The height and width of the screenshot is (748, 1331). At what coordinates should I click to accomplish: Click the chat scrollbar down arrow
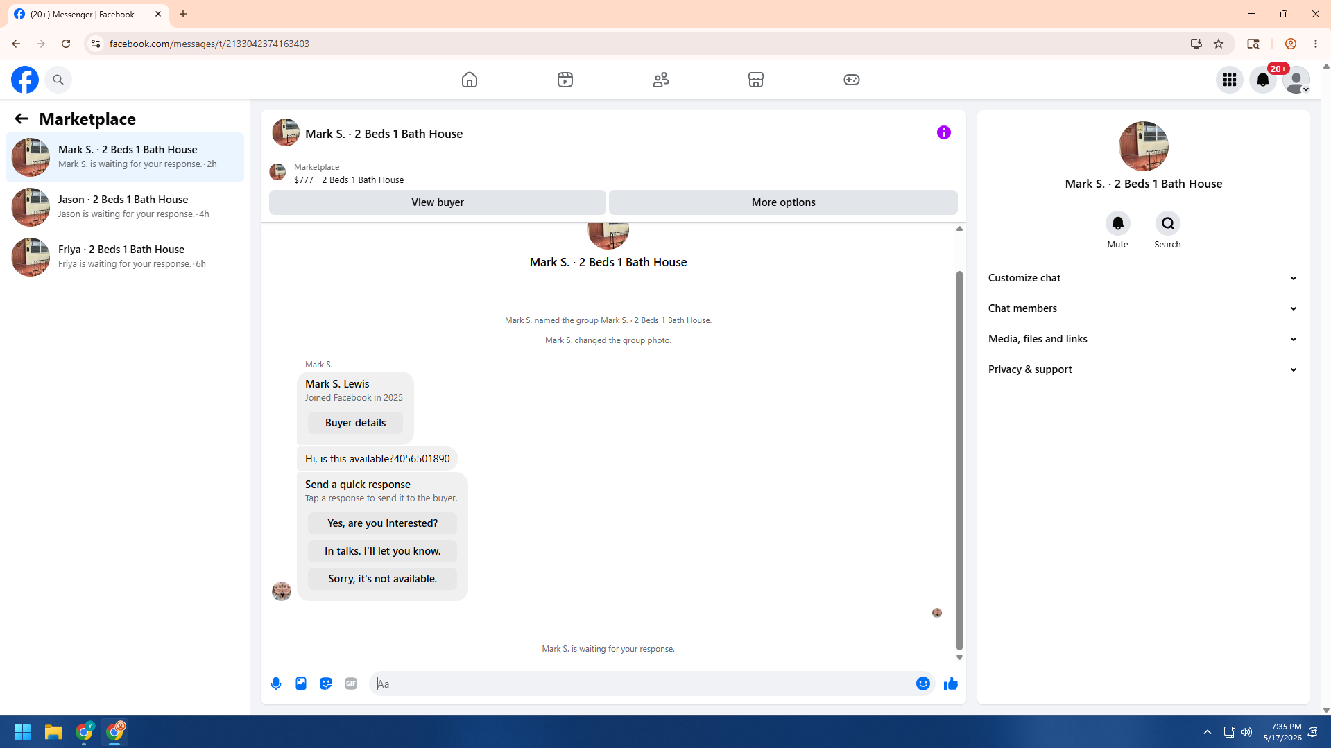coord(960,658)
